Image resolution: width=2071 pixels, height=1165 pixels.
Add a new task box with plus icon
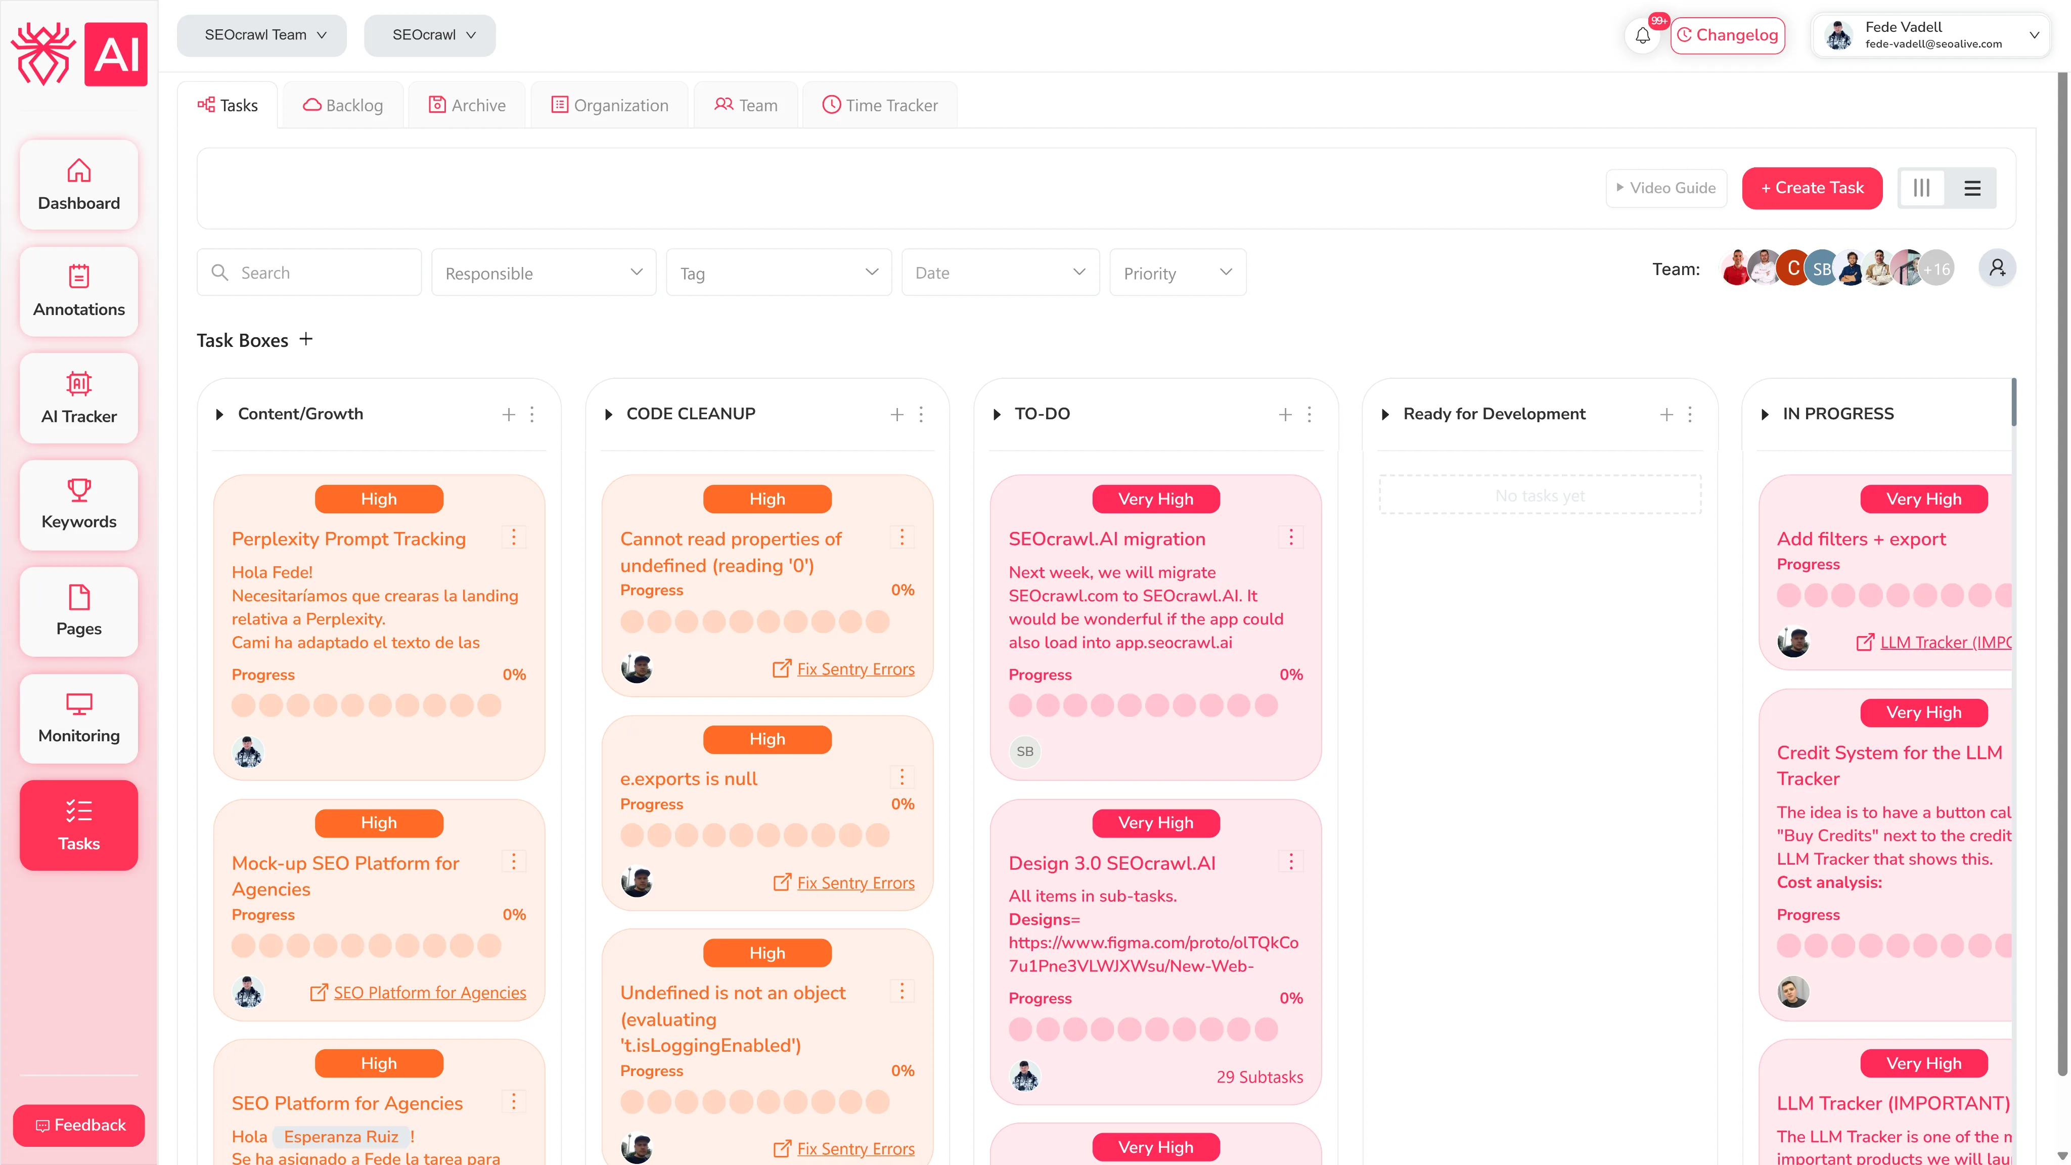(305, 339)
